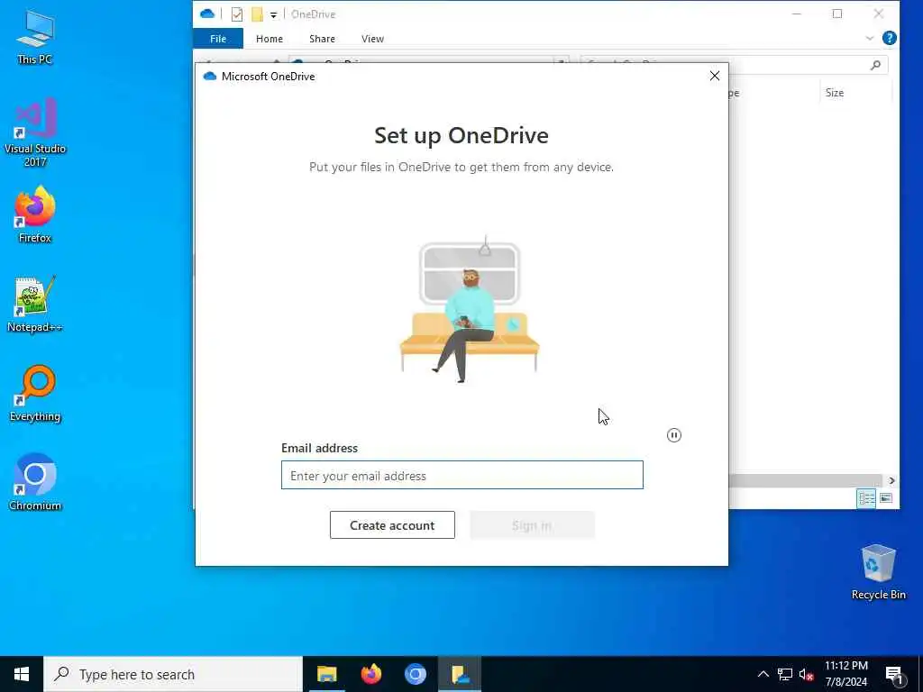
Task: Show hidden system tray icons
Action: coord(763,674)
